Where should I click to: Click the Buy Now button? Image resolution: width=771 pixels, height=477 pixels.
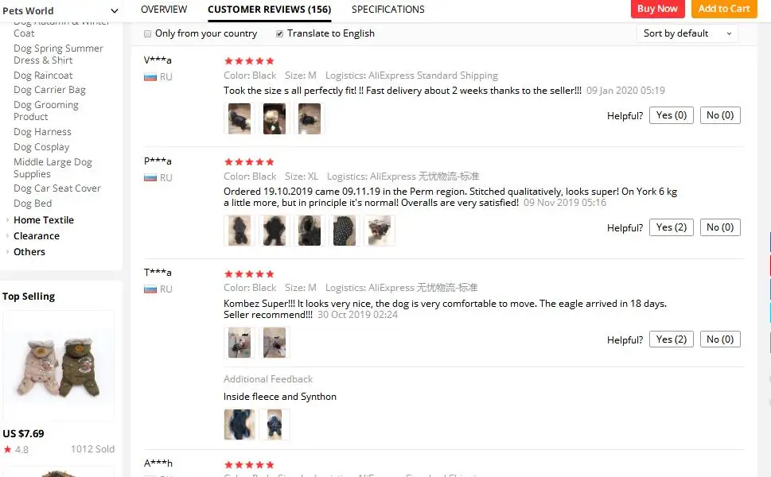click(657, 9)
